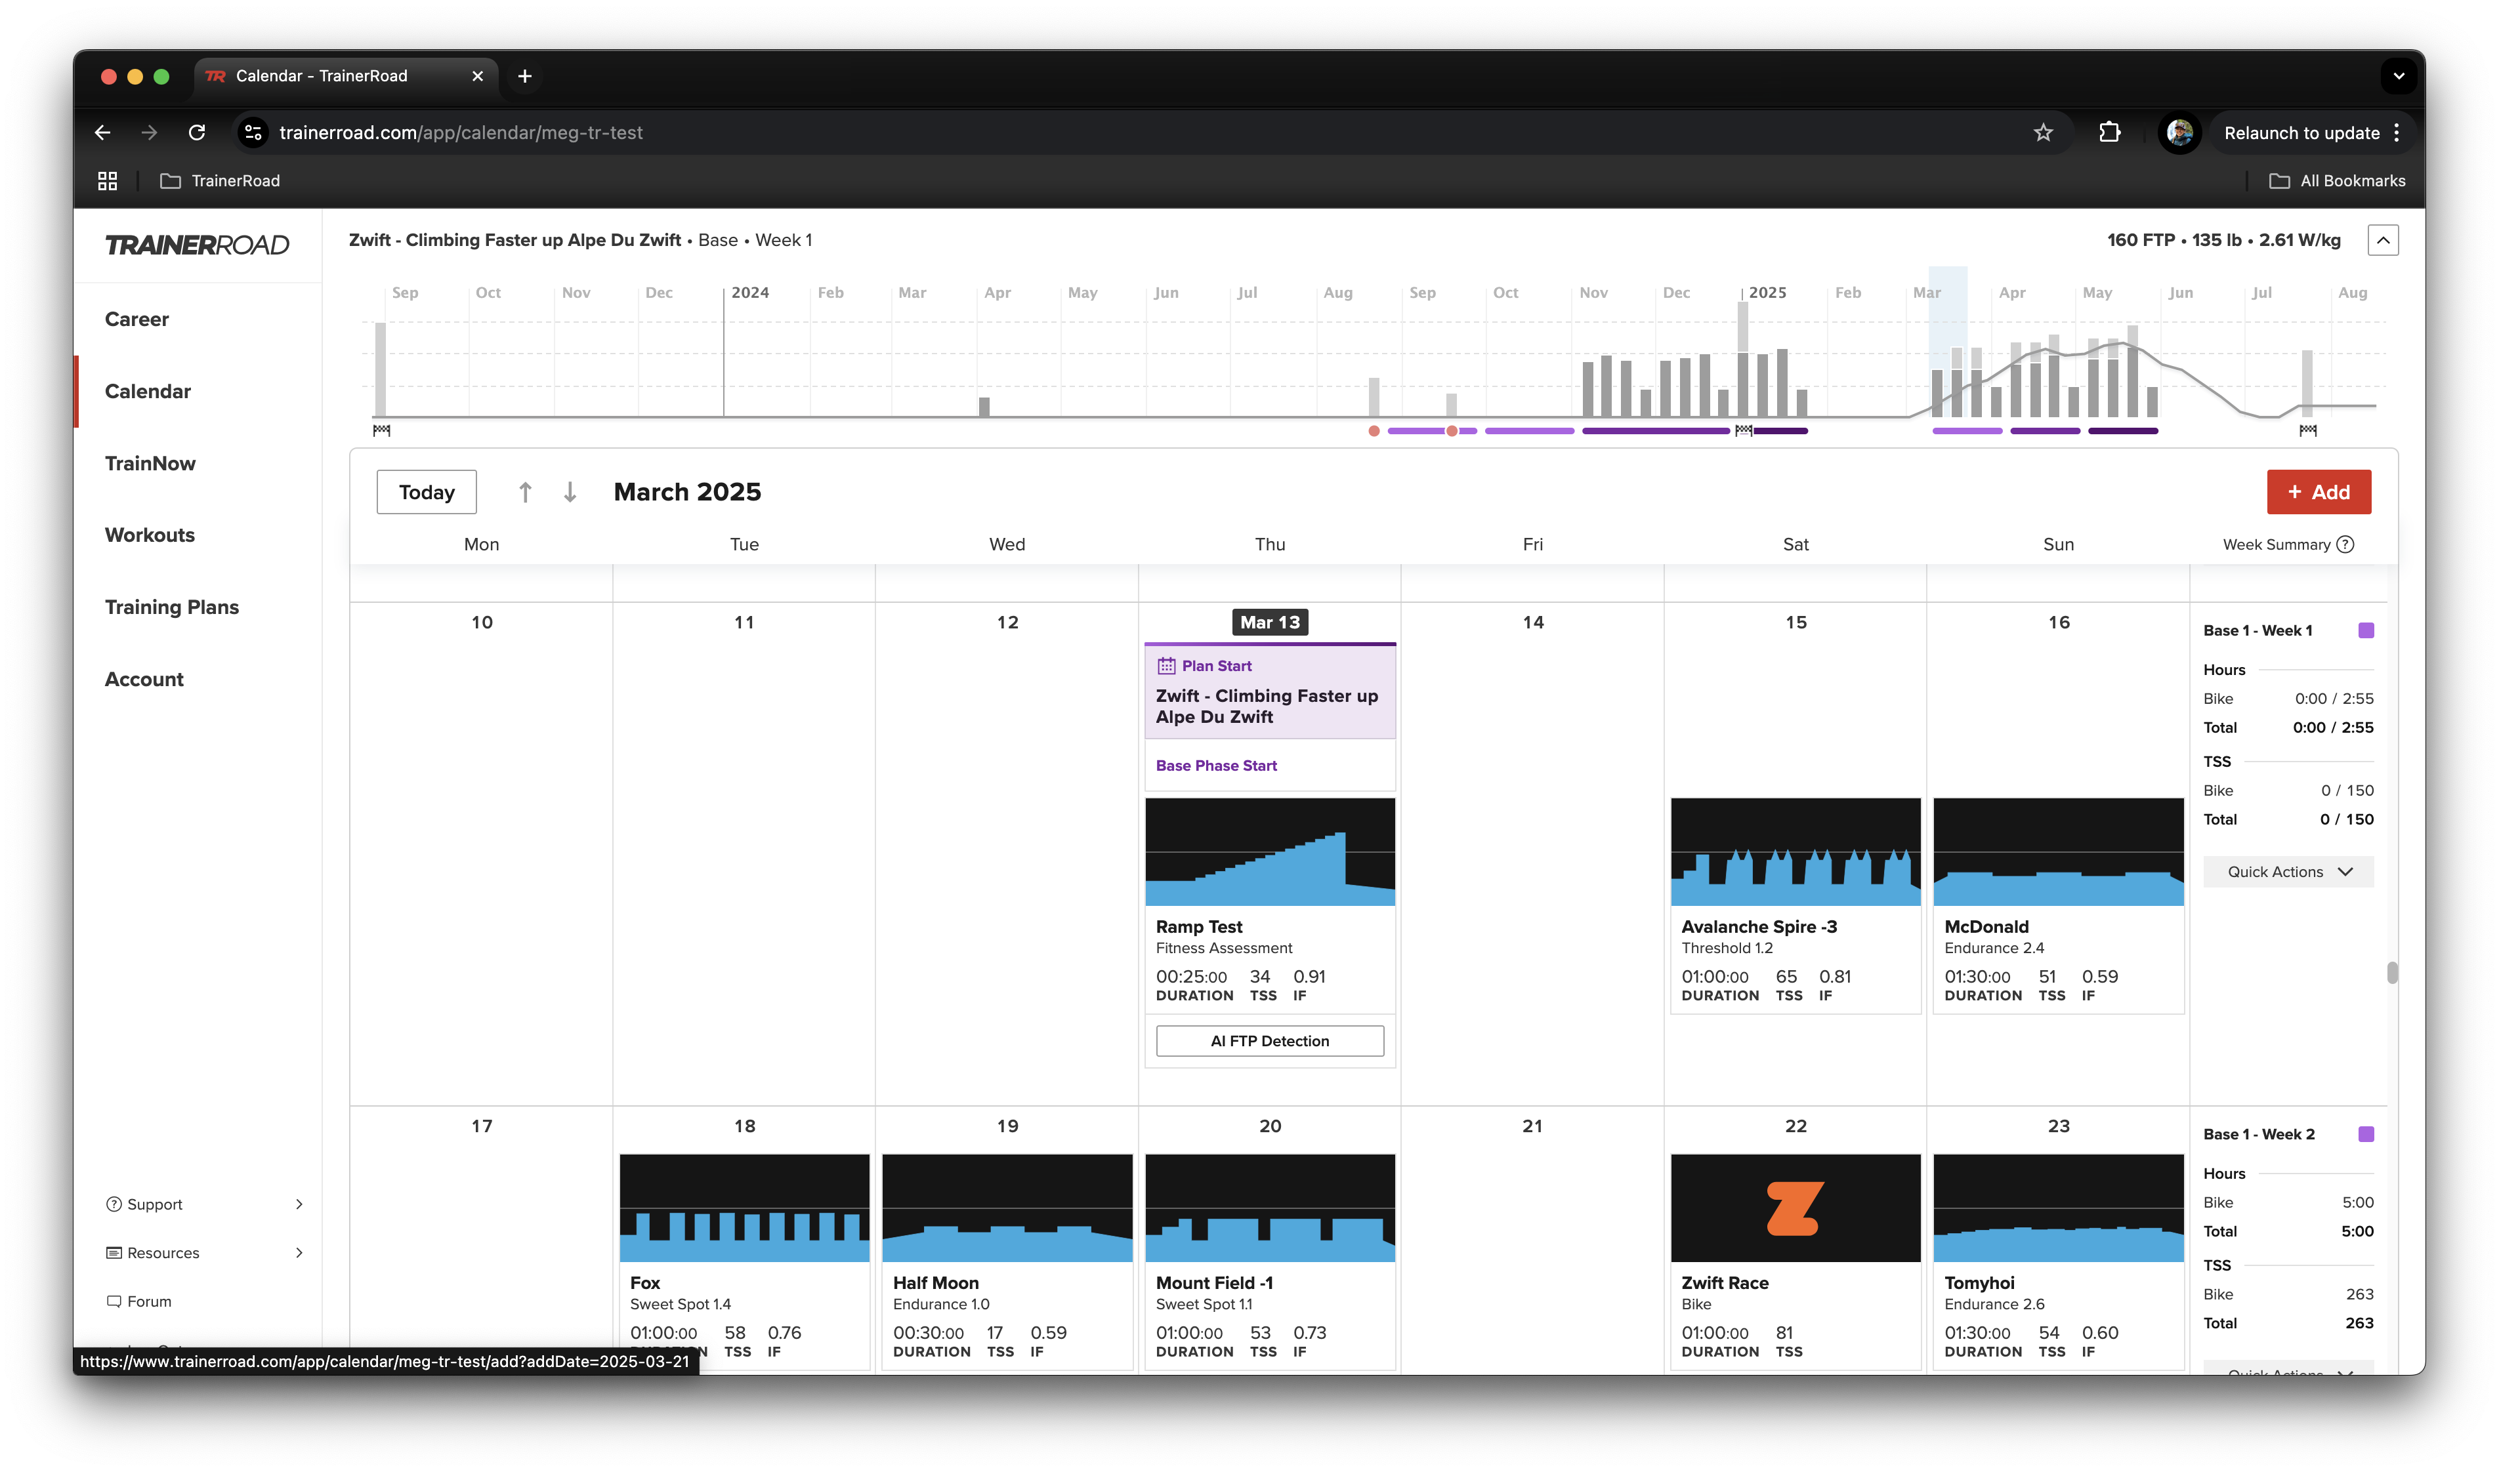Click the Plan Start calendar icon

(x=1165, y=666)
